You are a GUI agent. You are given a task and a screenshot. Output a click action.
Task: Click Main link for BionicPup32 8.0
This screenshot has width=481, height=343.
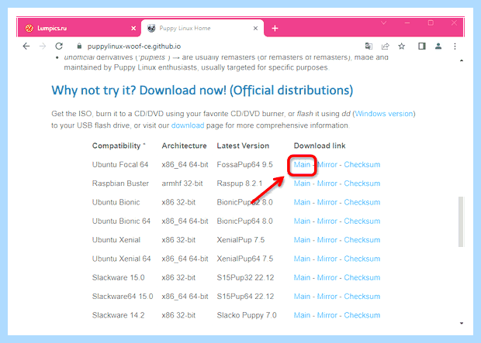302,202
